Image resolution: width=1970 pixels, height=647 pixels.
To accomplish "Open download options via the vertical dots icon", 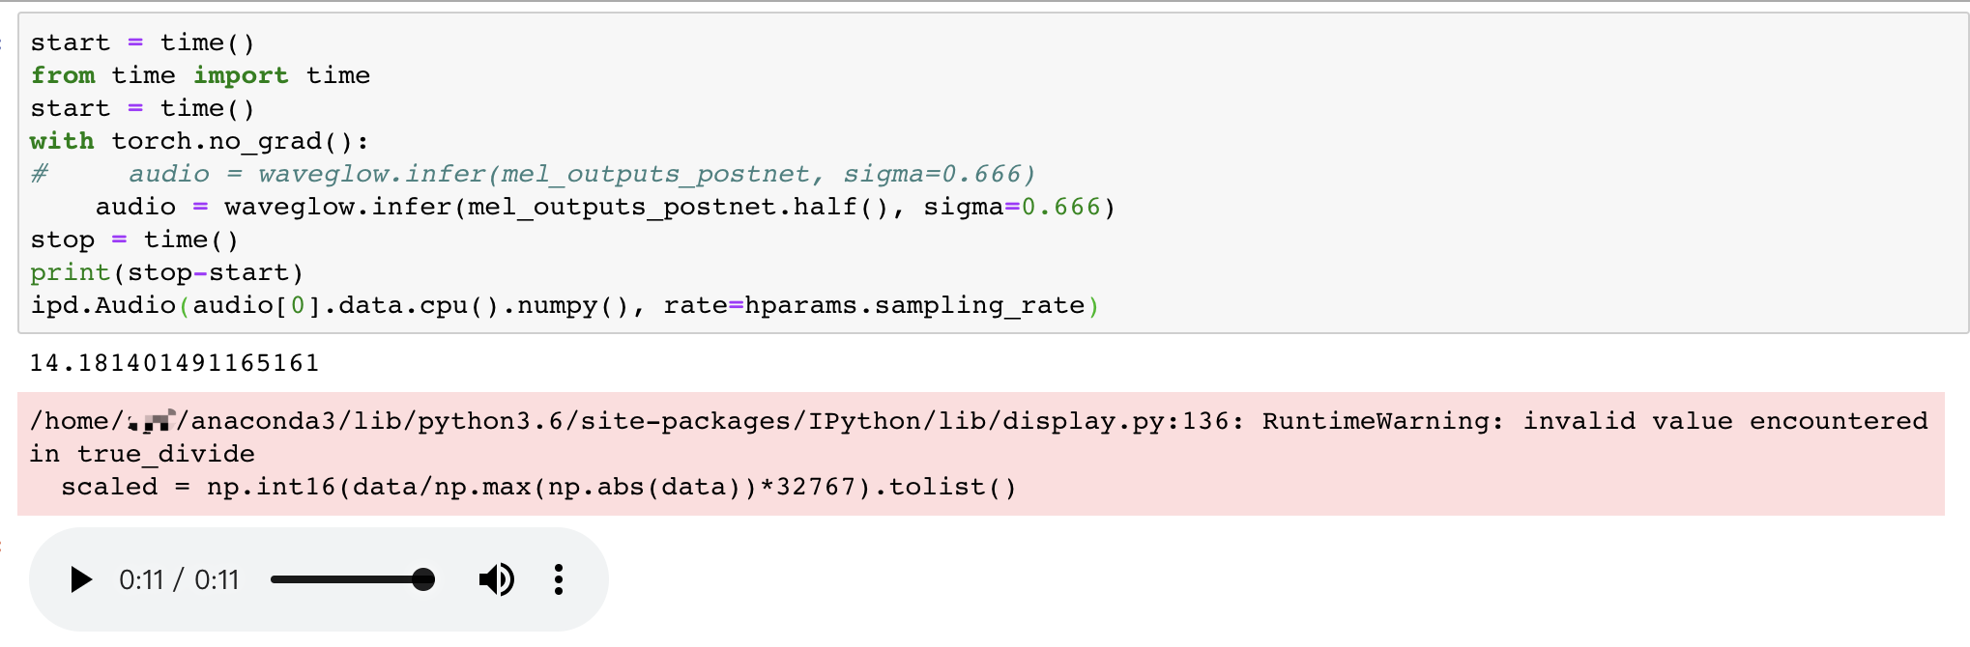I will coord(558,579).
